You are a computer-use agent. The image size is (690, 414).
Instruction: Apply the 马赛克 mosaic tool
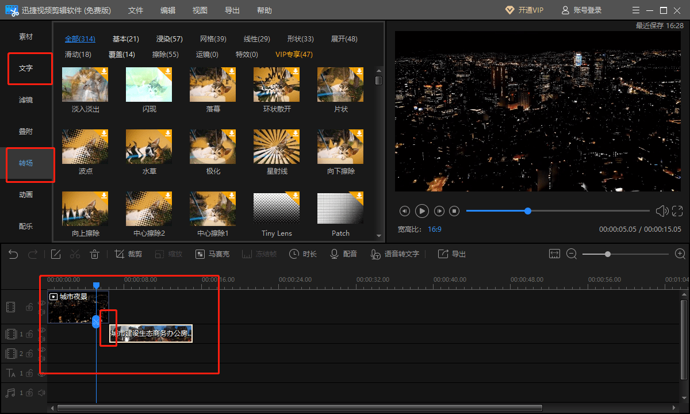click(212, 254)
